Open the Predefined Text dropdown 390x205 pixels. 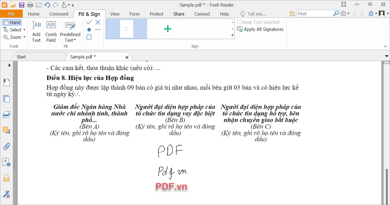70,31
